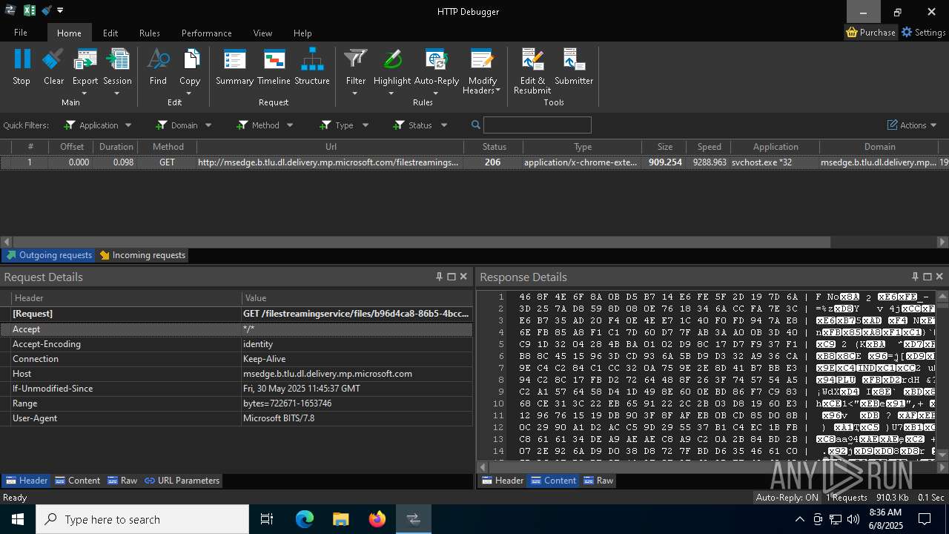Switch to Incoming requests tab
Viewport: 949px width, 534px height.
[x=142, y=255]
